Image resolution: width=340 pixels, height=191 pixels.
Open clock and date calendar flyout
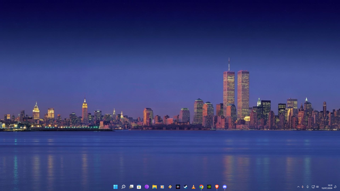[x=327, y=187]
